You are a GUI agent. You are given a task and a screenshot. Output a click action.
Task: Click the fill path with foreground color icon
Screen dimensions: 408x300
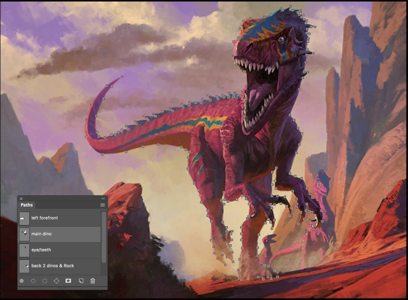(22, 281)
